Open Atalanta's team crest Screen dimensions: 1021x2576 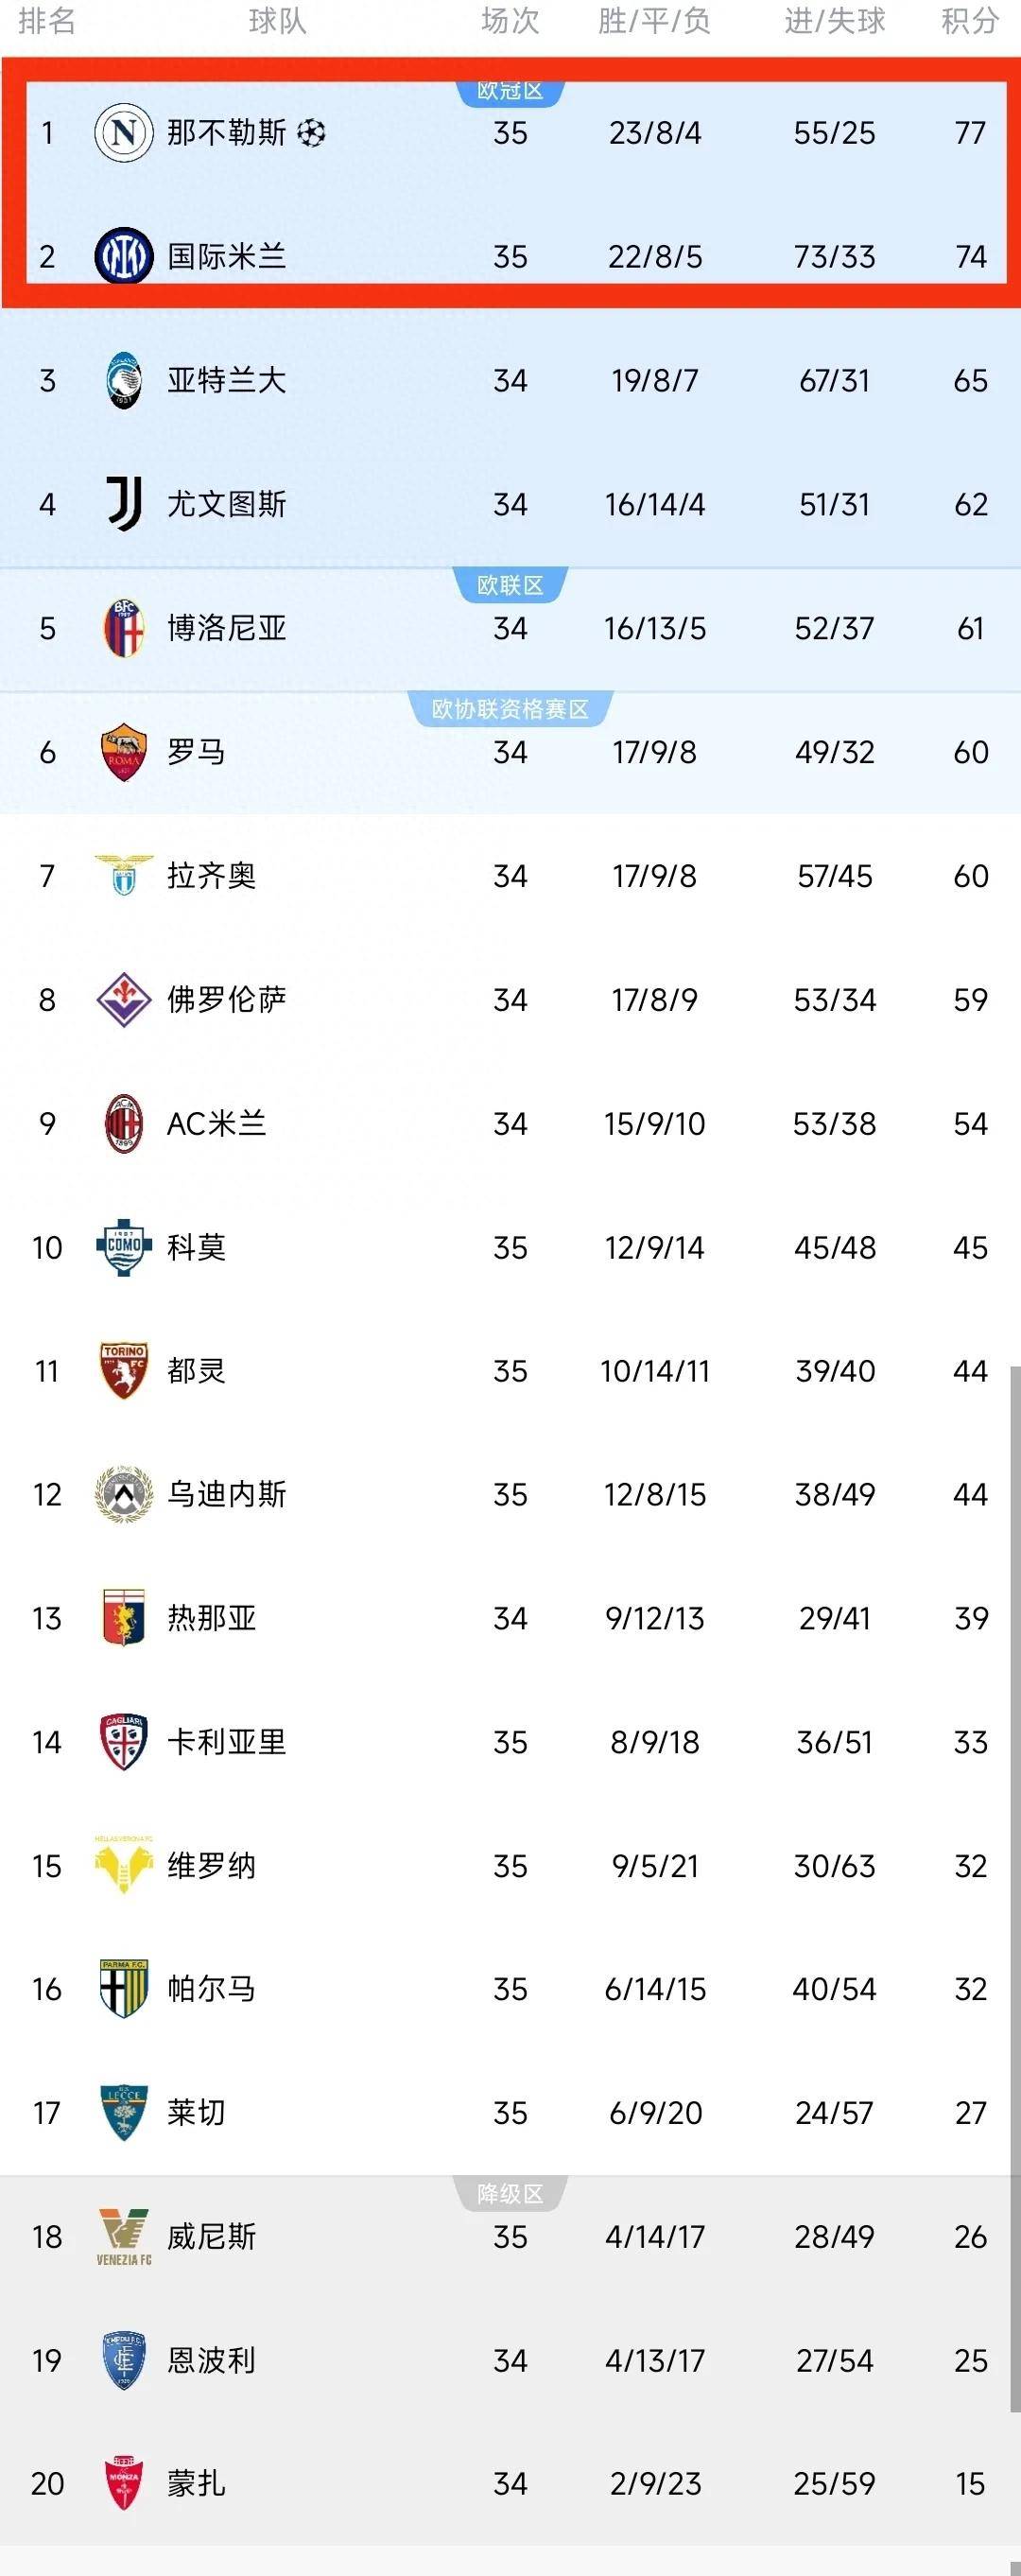123,380
